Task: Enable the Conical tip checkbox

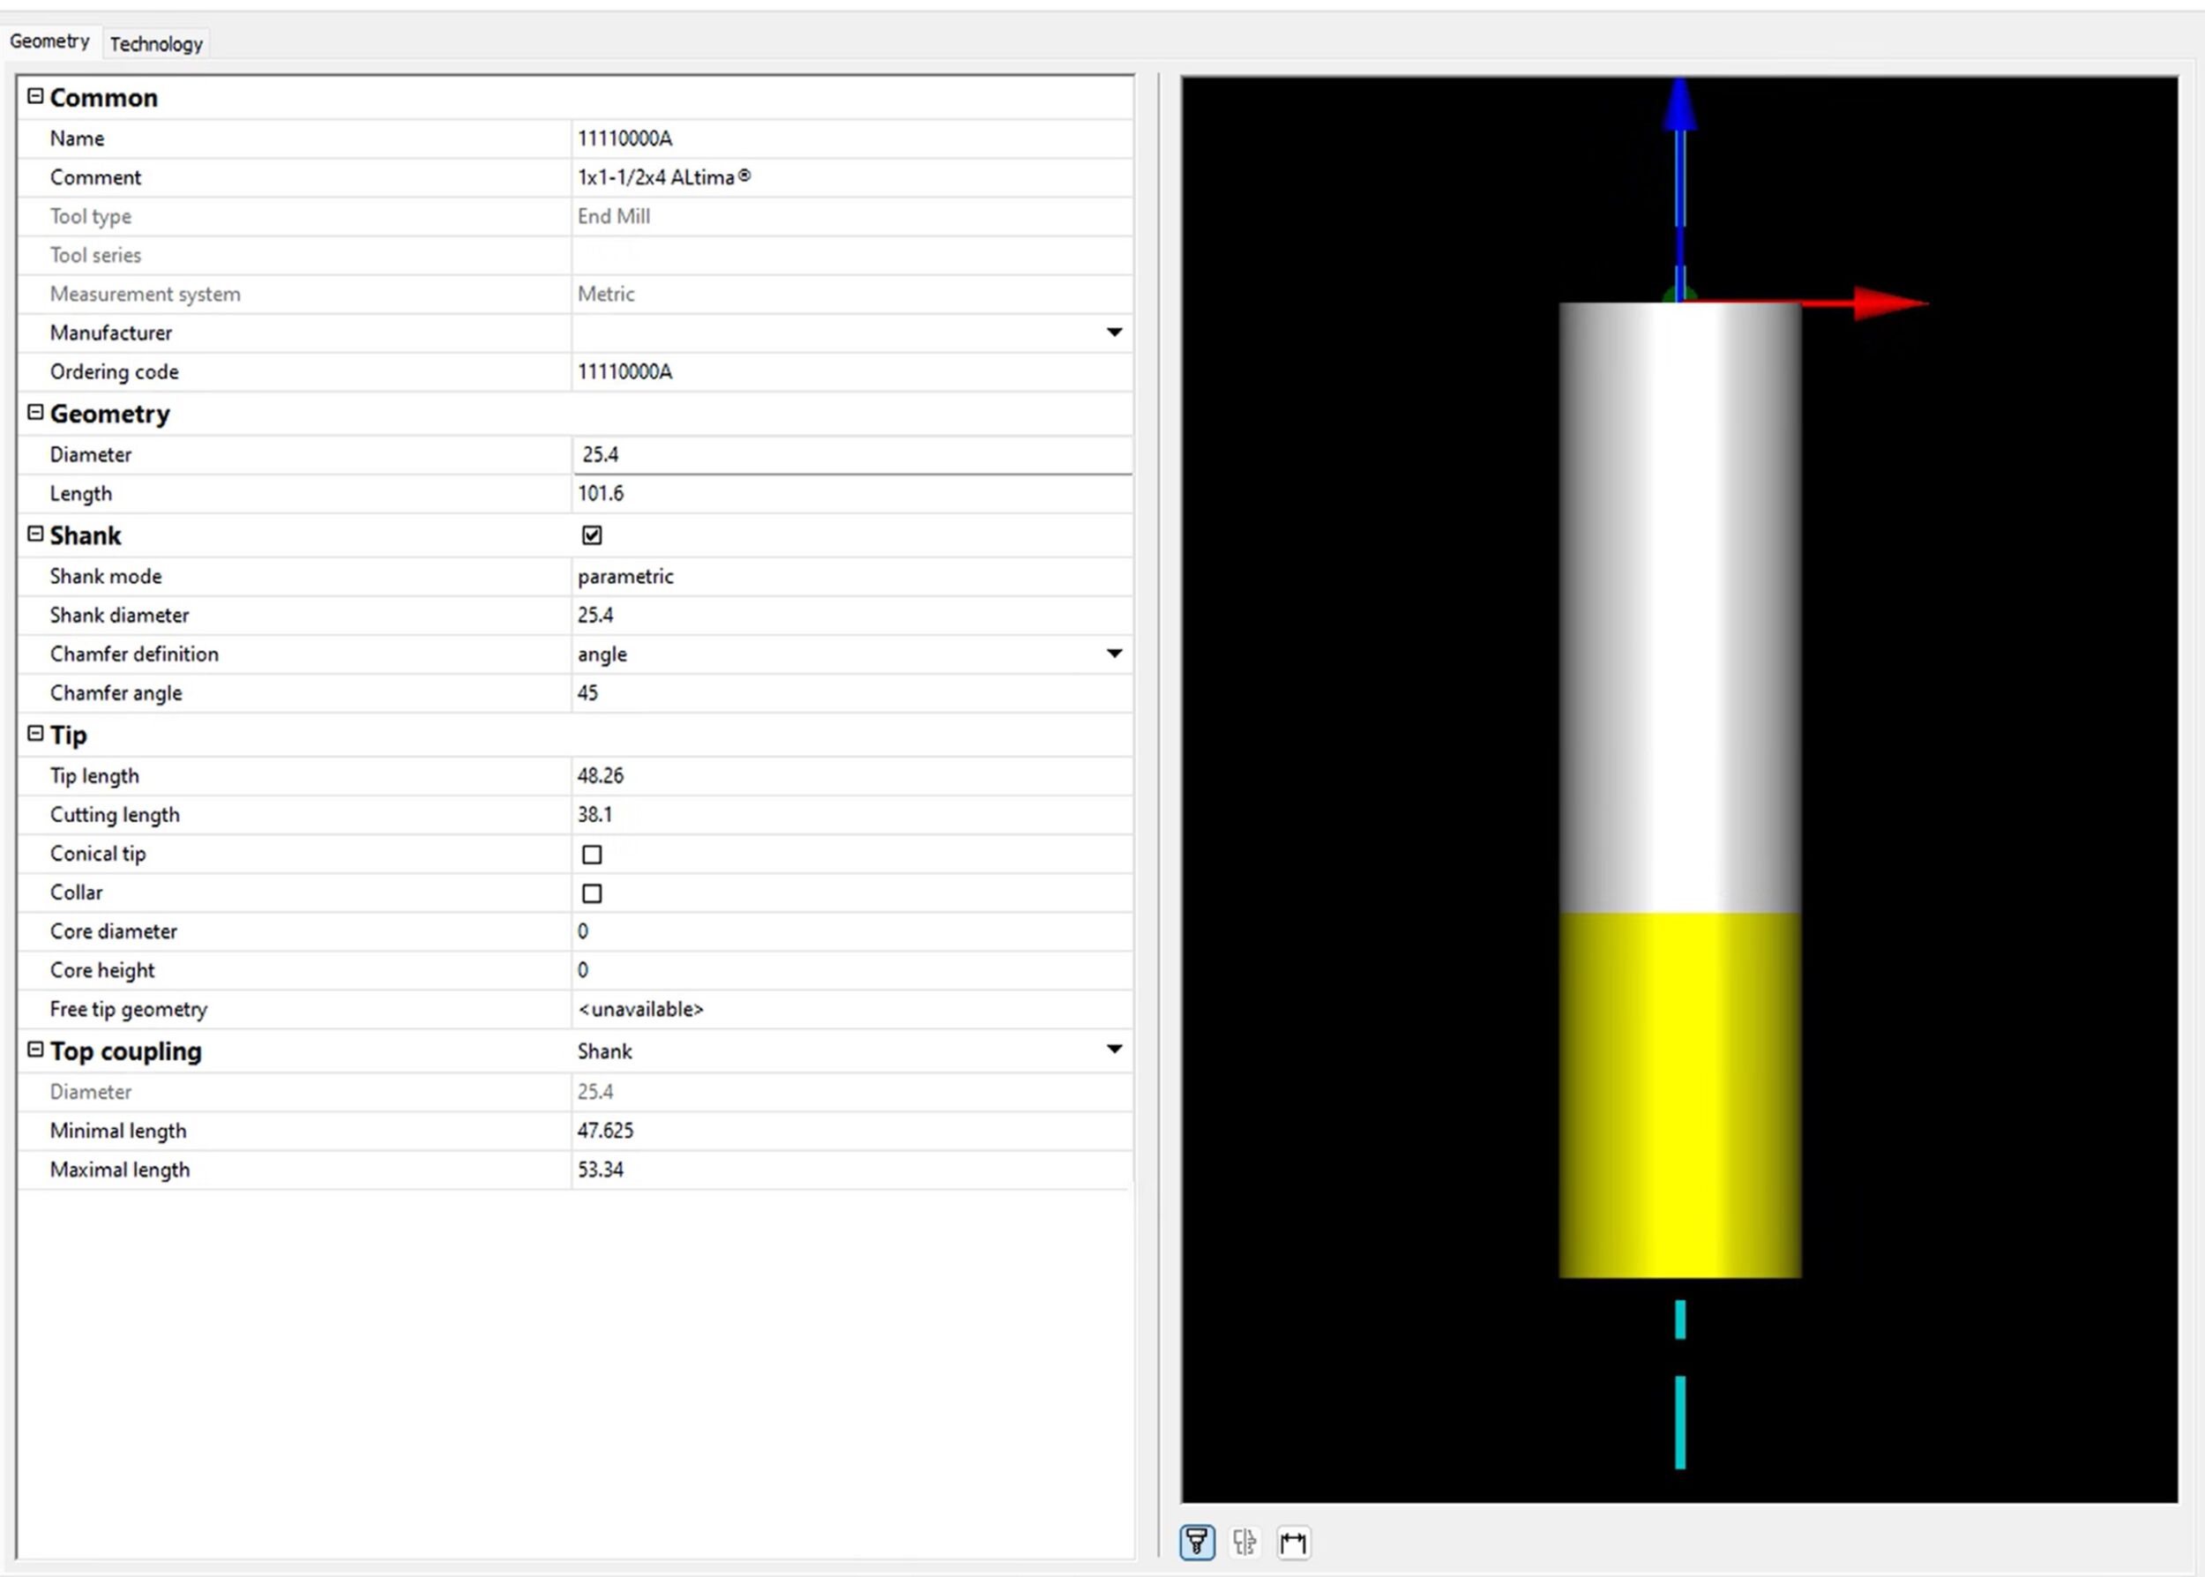Action: (591, 855)
